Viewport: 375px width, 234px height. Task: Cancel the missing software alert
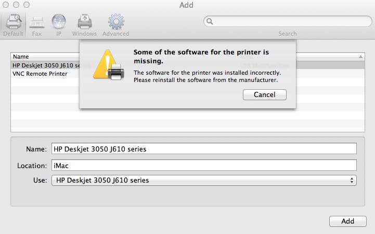tap(265, 95)
